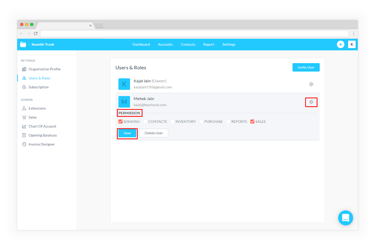Click the Swastik Trunk folder logo

[x=23, y=44]
